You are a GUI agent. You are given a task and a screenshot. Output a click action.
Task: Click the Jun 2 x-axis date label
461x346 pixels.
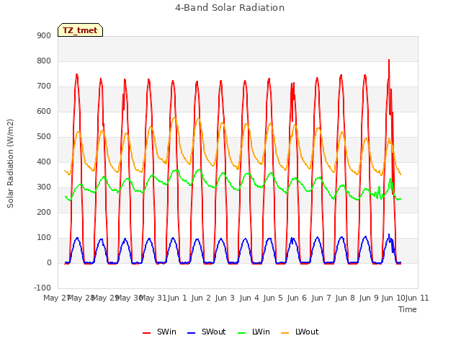coord(201,298)
